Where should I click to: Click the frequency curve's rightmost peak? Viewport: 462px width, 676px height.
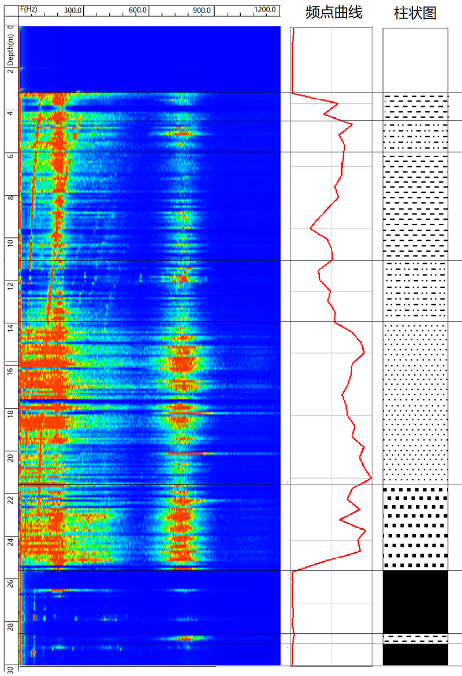[370, 479]
